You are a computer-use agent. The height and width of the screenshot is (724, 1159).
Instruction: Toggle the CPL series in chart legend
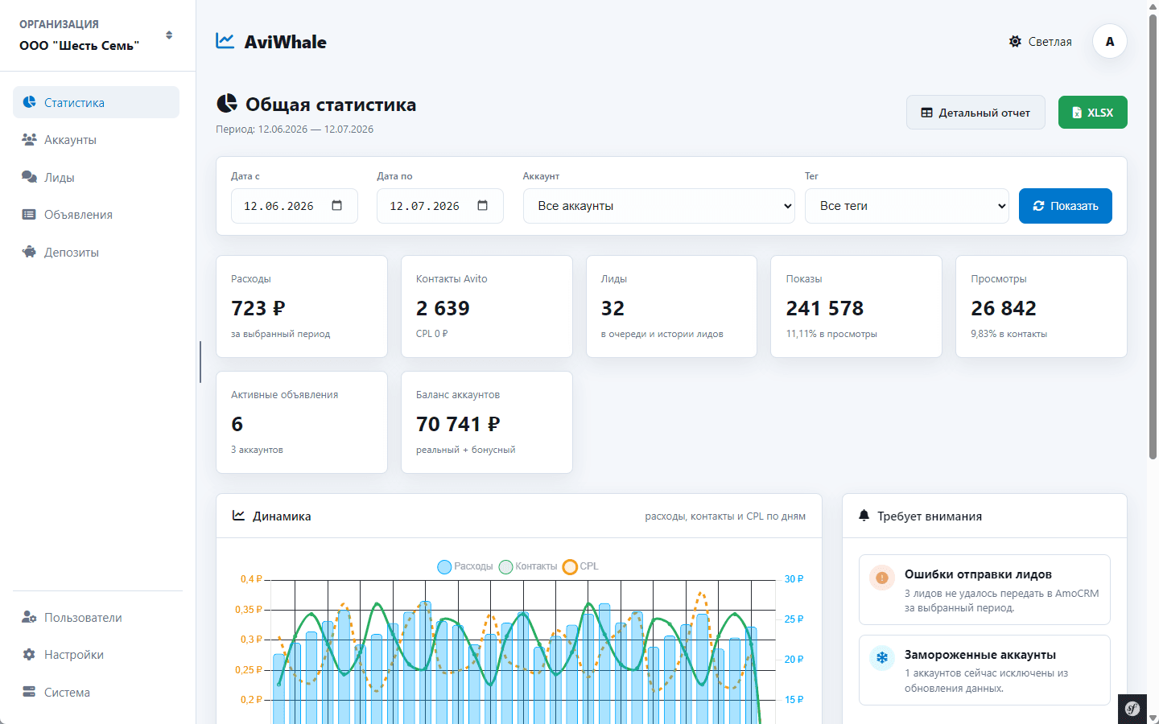pos(580,566)
